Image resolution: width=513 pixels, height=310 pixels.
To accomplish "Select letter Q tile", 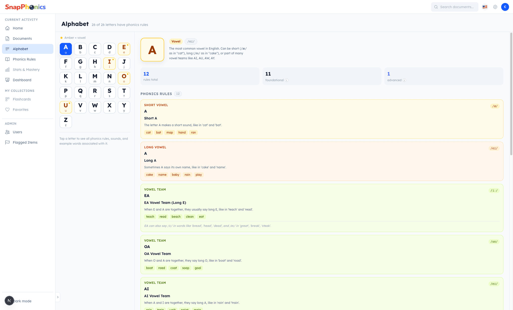I will tap(80, 93).
